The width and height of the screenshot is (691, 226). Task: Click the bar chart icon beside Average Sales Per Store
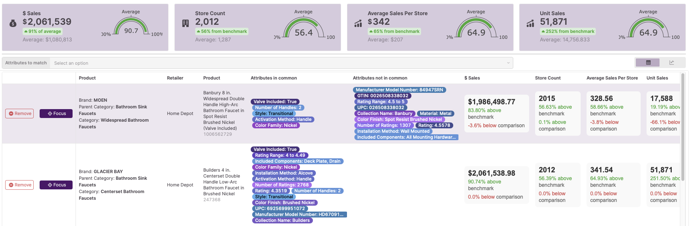[358, 24]
